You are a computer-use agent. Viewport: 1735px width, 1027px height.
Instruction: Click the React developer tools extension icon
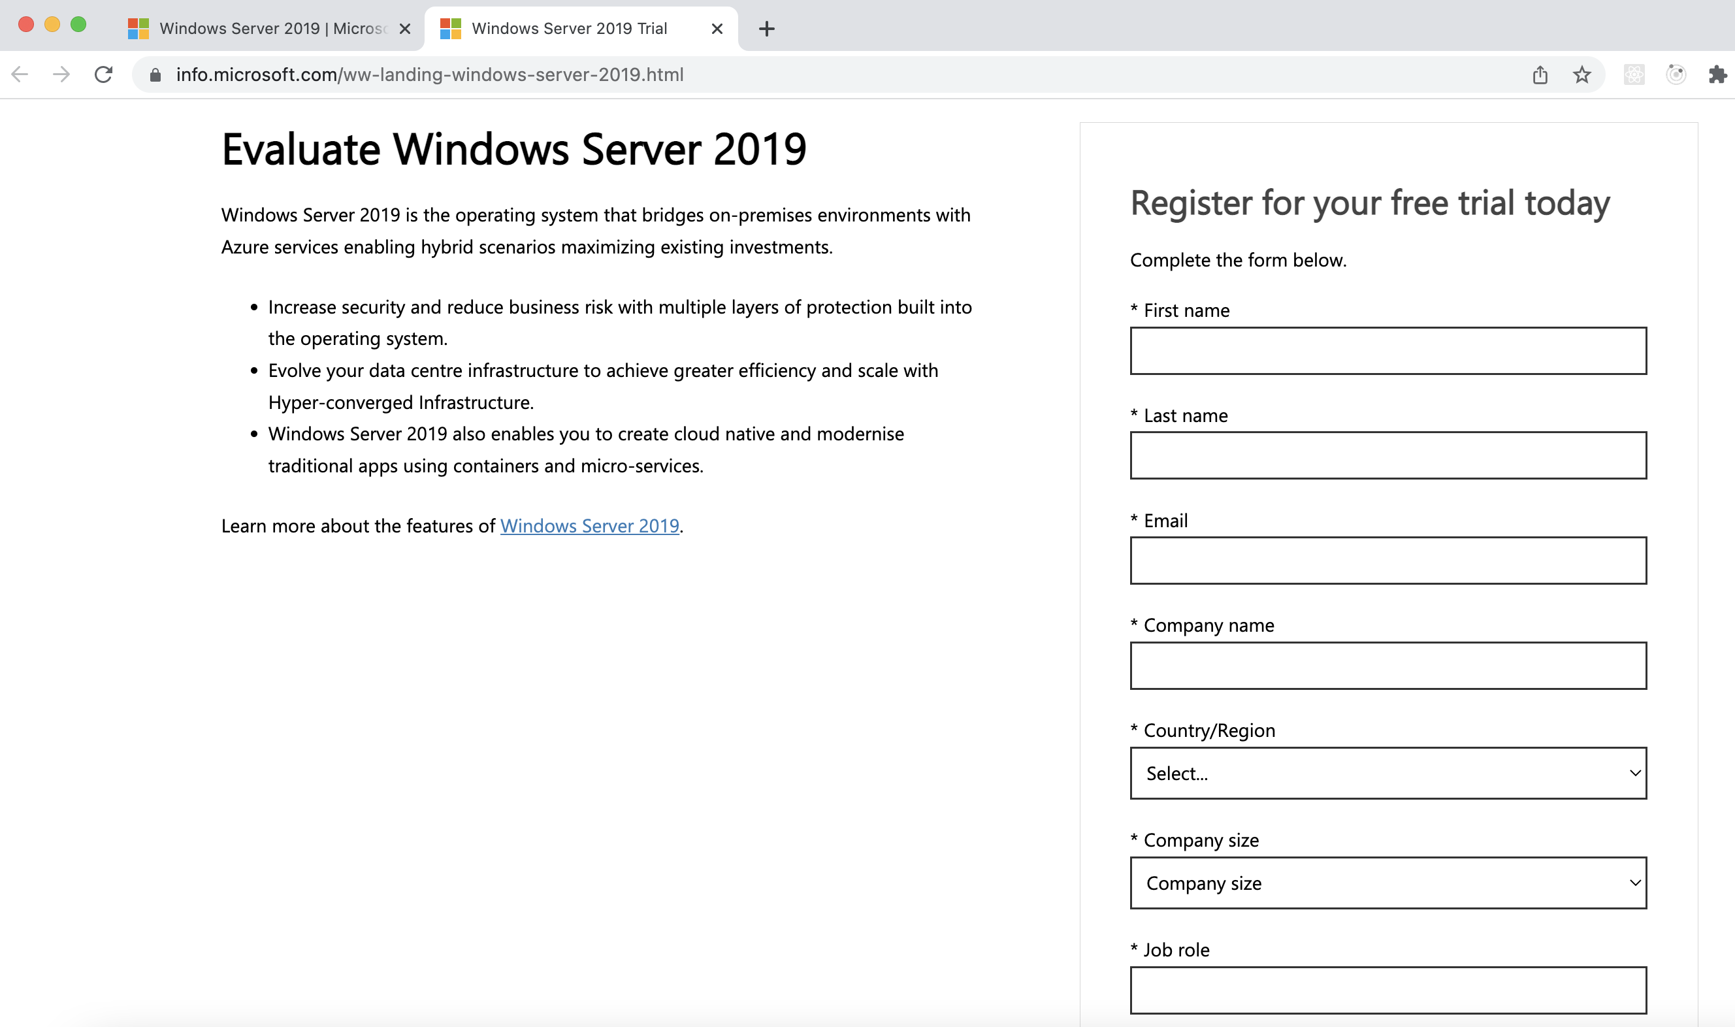(1634, 74)
